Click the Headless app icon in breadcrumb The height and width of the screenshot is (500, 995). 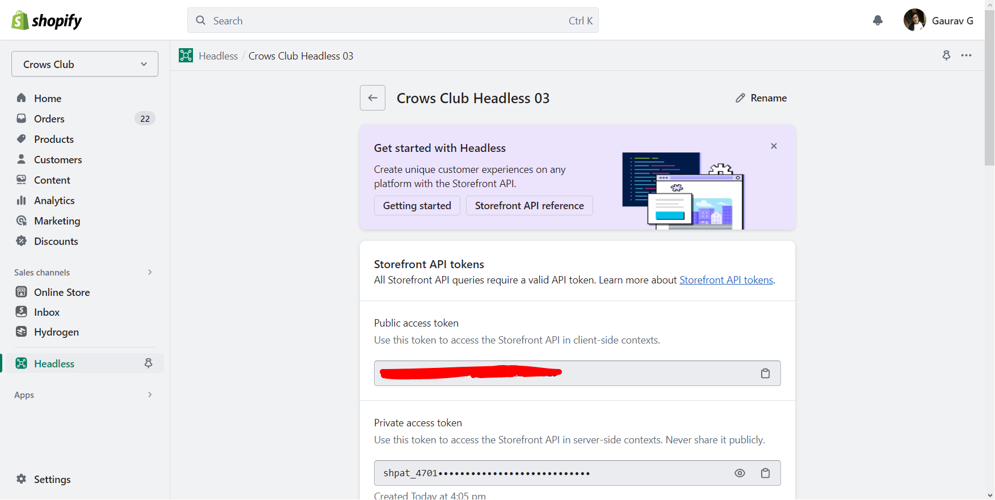186,56
